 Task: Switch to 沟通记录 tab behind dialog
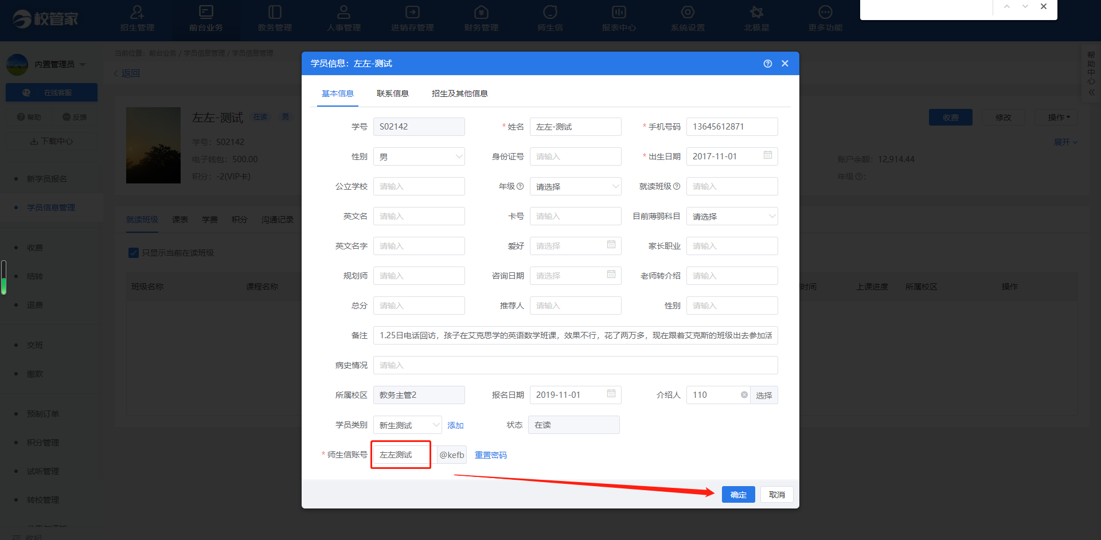[x=278, y=220]
